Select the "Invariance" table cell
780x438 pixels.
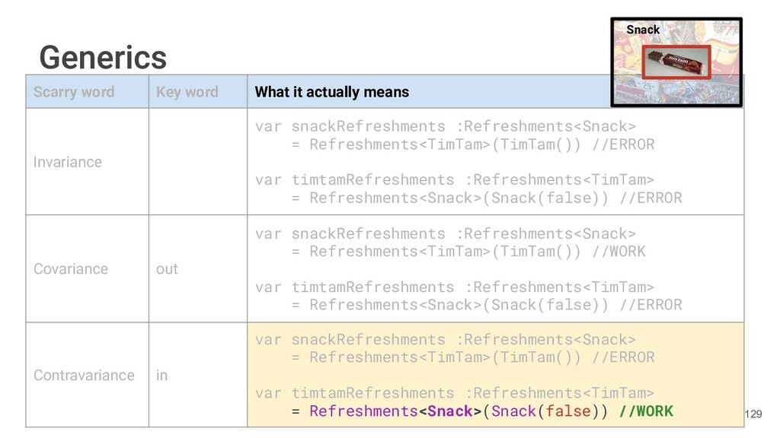[67, 162]
